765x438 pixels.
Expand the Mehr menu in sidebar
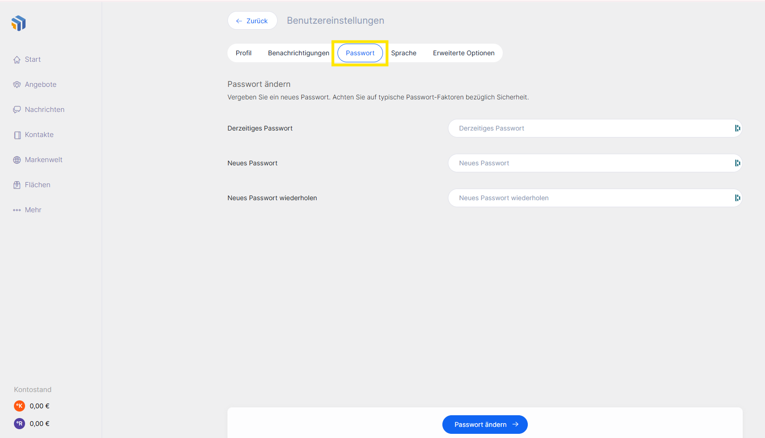tap(27, 210)
